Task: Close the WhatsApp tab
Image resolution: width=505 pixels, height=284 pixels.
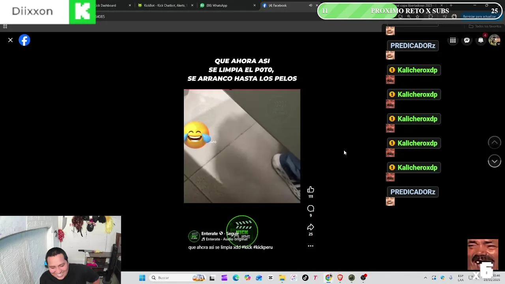Action: [254, 6]
